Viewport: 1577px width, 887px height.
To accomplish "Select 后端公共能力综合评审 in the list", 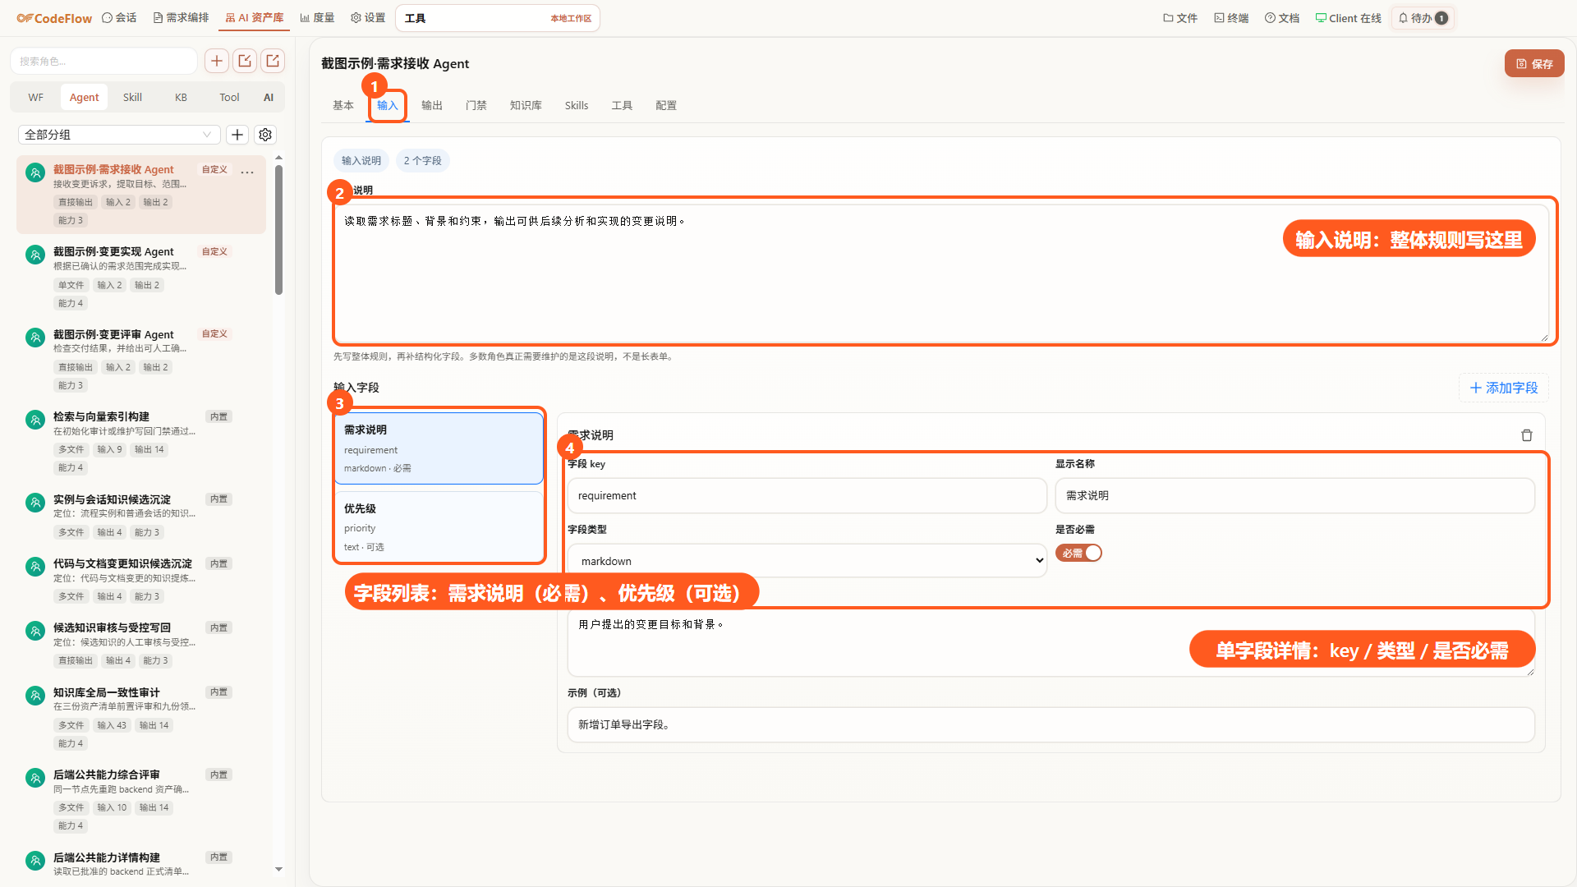I will tap(140, 800).
